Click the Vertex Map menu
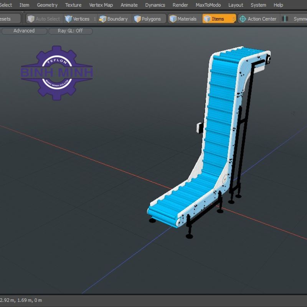This screenshot has width=307, height=307. (101, 5)
